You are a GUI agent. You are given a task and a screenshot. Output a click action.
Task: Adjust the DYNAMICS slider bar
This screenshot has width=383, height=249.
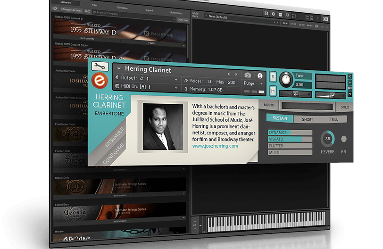pyautogui.click(x=290, y=133)
